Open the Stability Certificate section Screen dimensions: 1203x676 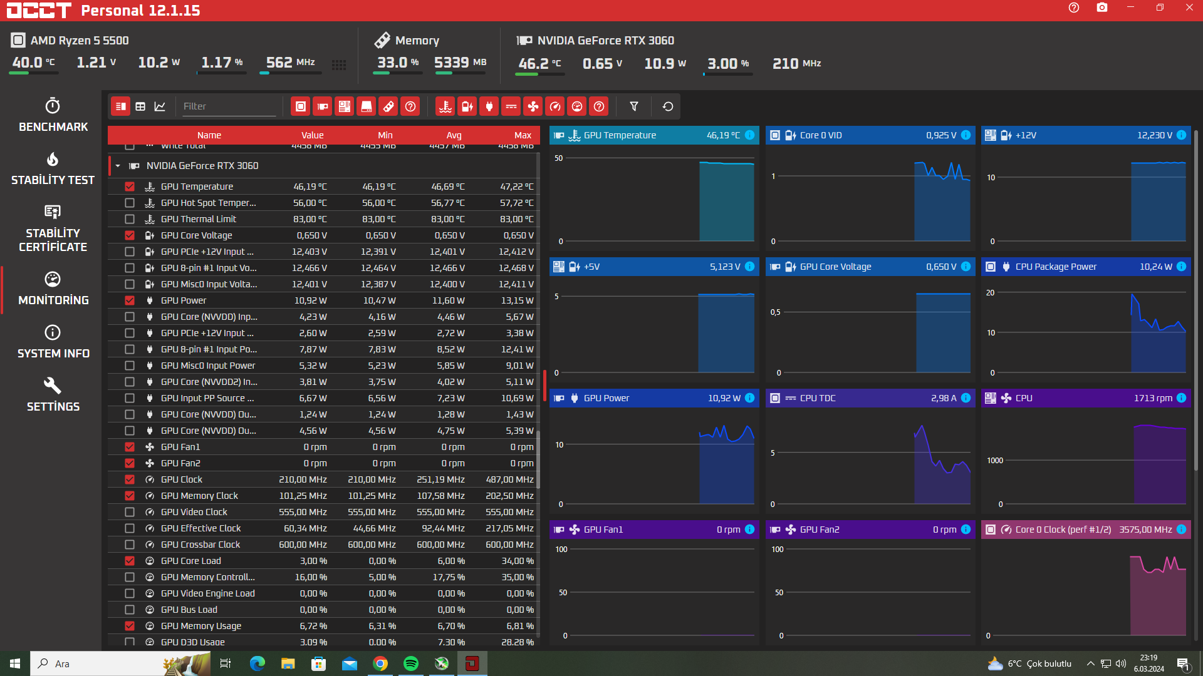pos(53,228)
